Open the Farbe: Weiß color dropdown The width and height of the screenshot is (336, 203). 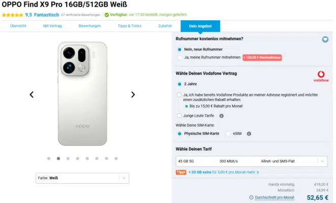(x=82, y=178)
